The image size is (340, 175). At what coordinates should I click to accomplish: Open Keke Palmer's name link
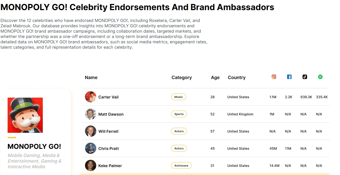coord(110,166)
